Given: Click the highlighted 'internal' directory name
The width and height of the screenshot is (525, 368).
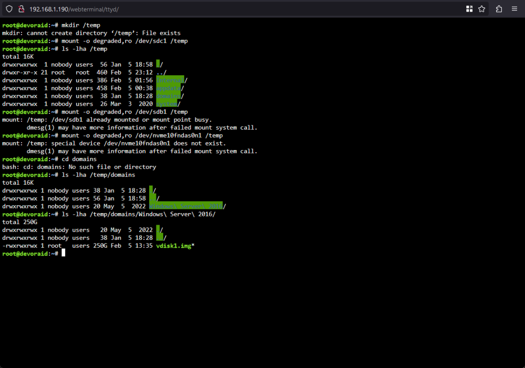Looking at the screenshot, I should pos(170,80).
